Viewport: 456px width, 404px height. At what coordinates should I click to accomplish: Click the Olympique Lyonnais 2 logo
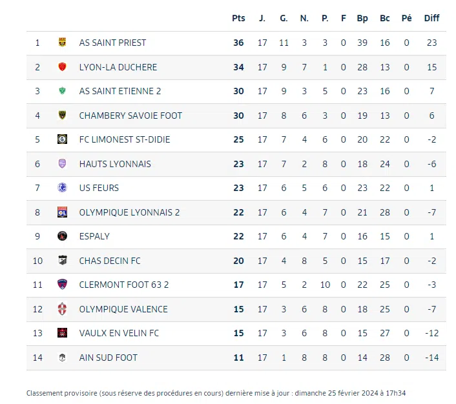pos(63,212)
